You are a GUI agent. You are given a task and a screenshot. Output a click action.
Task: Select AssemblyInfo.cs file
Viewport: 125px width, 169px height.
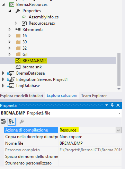click(44, 17)
